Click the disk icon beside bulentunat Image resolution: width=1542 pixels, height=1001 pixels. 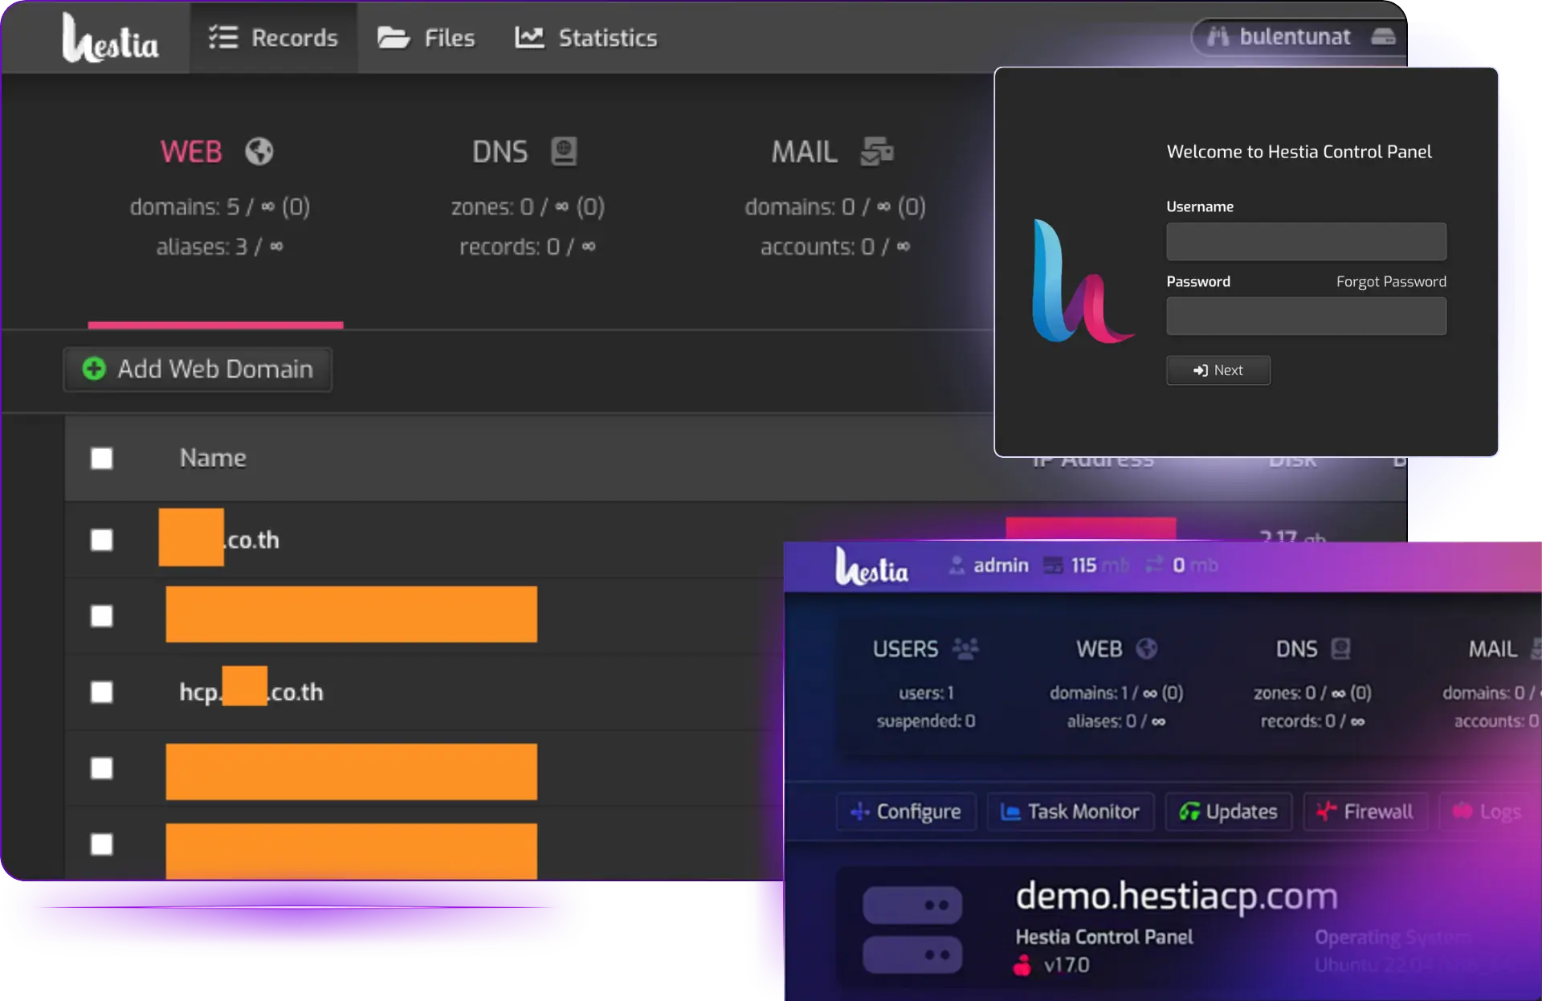tap(1383, 37)
